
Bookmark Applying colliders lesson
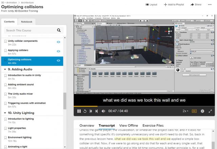coord(5,51)
